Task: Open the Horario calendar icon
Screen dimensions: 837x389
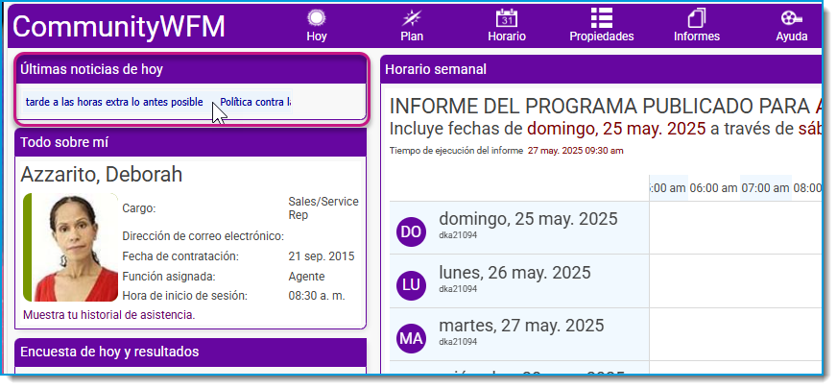Action: pos(507,18)
